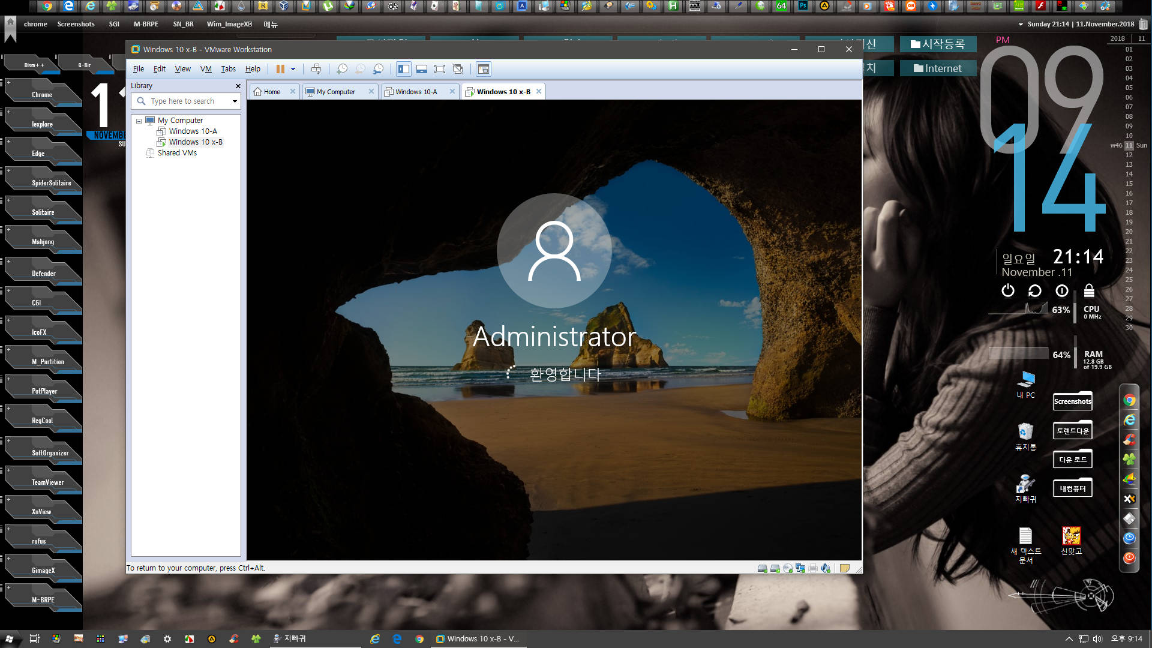Toggle the library sidebar view button

click(x=404, y=69)
